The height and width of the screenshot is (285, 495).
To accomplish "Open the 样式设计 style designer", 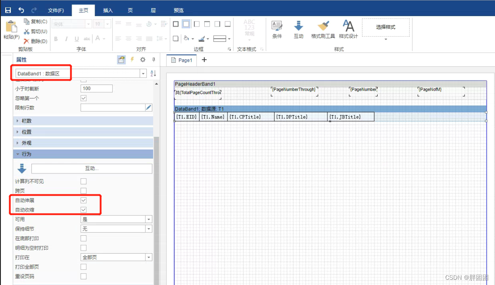I will click(348, 29).
